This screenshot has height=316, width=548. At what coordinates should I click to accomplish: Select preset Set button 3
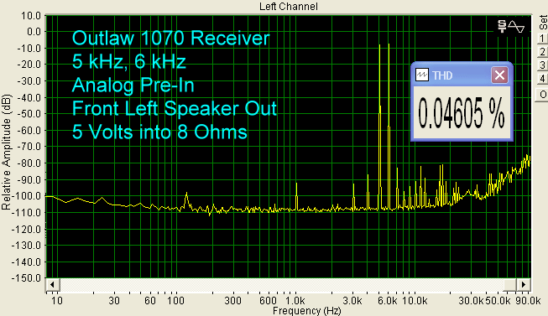[542, 65]
